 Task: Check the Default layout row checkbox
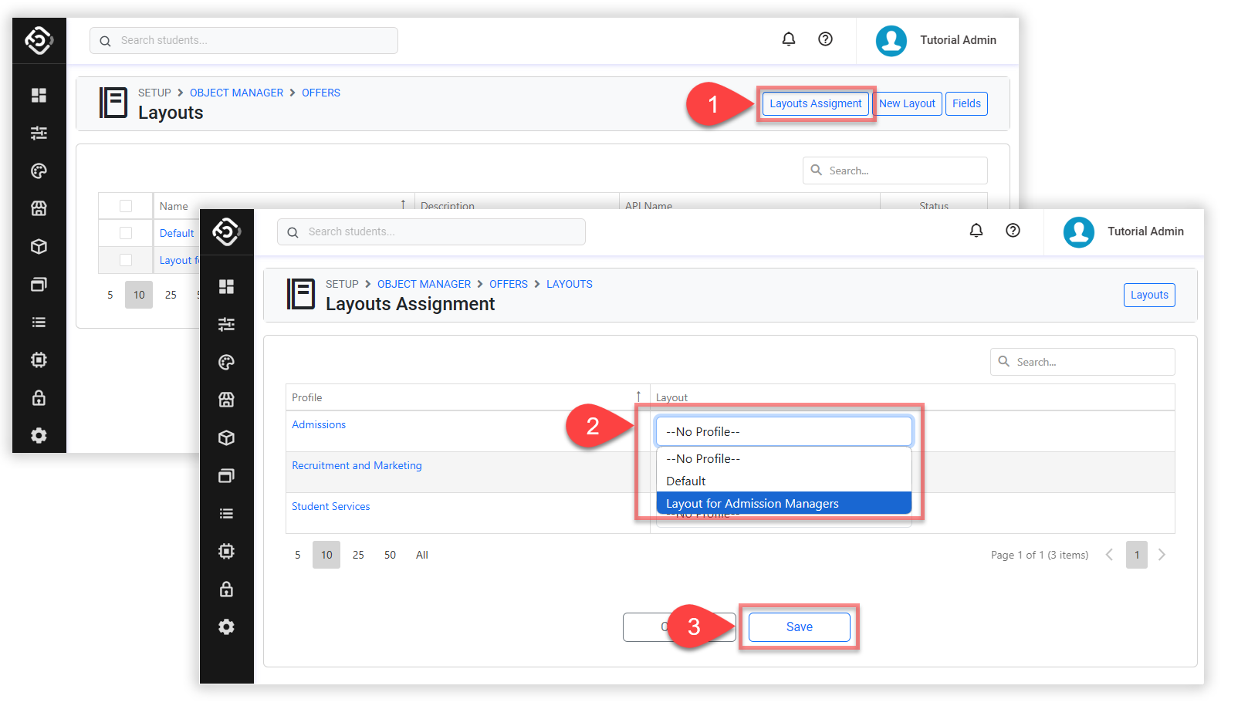coord(126,233)
